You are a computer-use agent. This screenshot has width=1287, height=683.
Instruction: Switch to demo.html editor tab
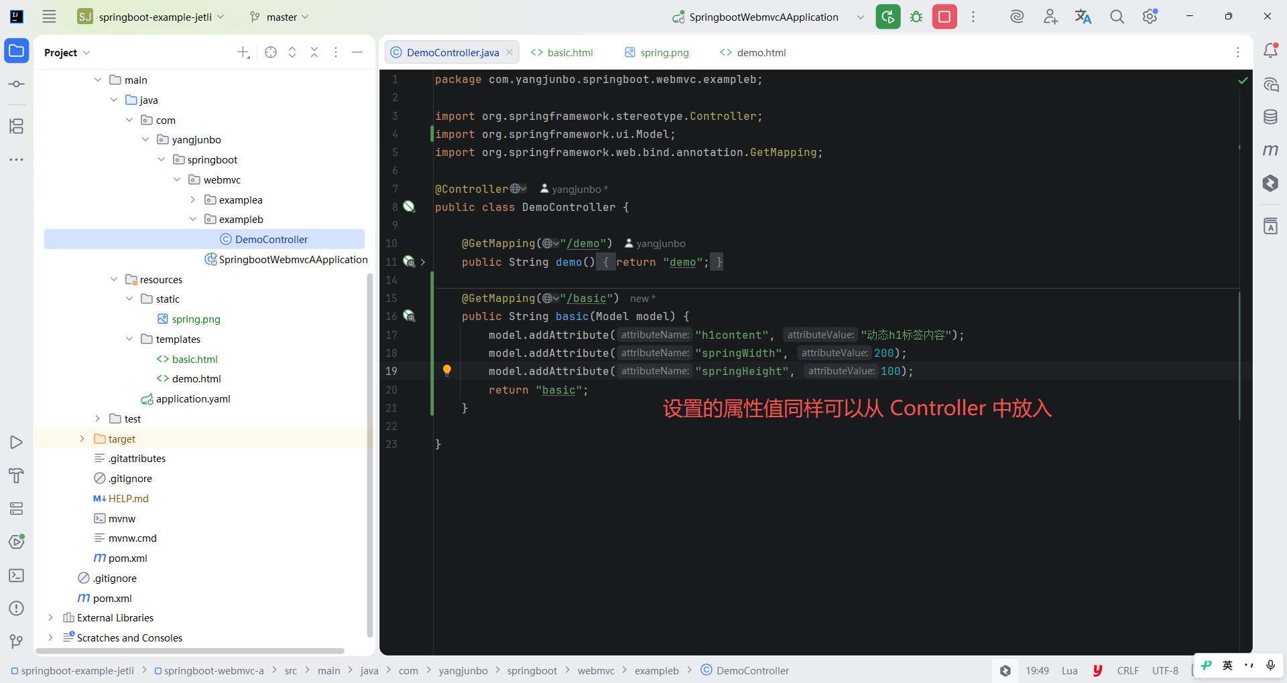(x=753, y=52)
